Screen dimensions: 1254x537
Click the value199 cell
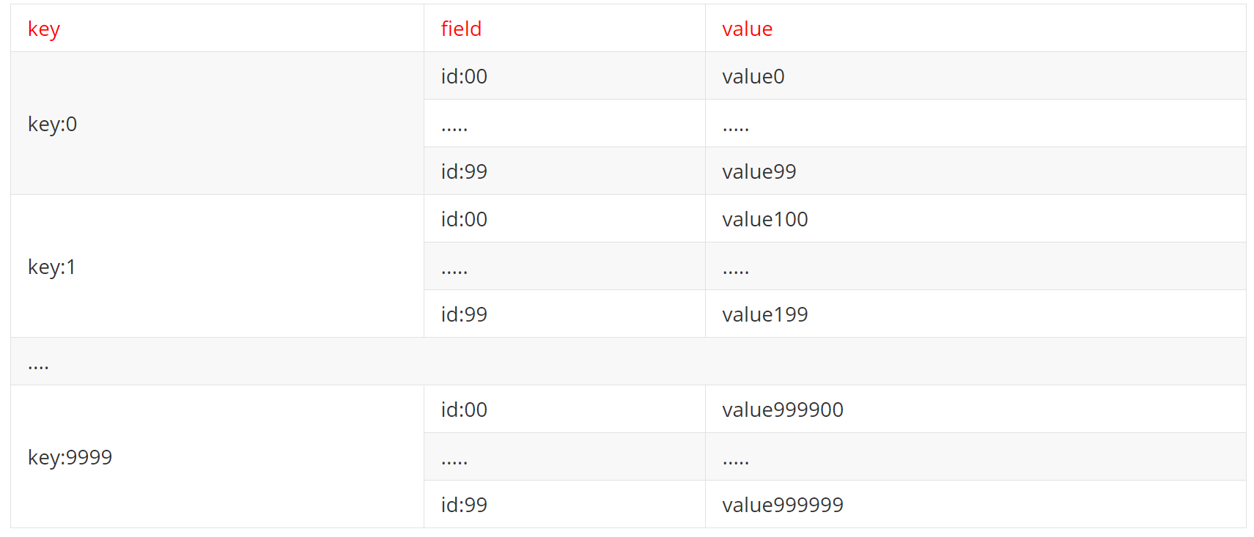765,314
